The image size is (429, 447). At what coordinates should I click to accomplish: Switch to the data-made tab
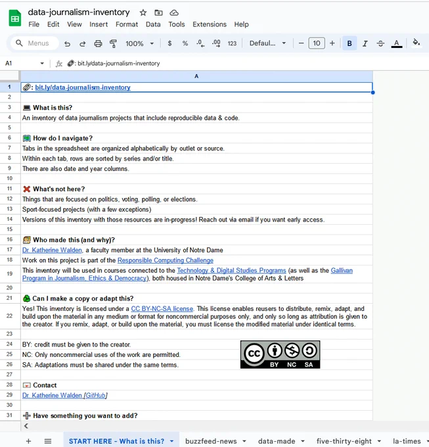(277, 441)
